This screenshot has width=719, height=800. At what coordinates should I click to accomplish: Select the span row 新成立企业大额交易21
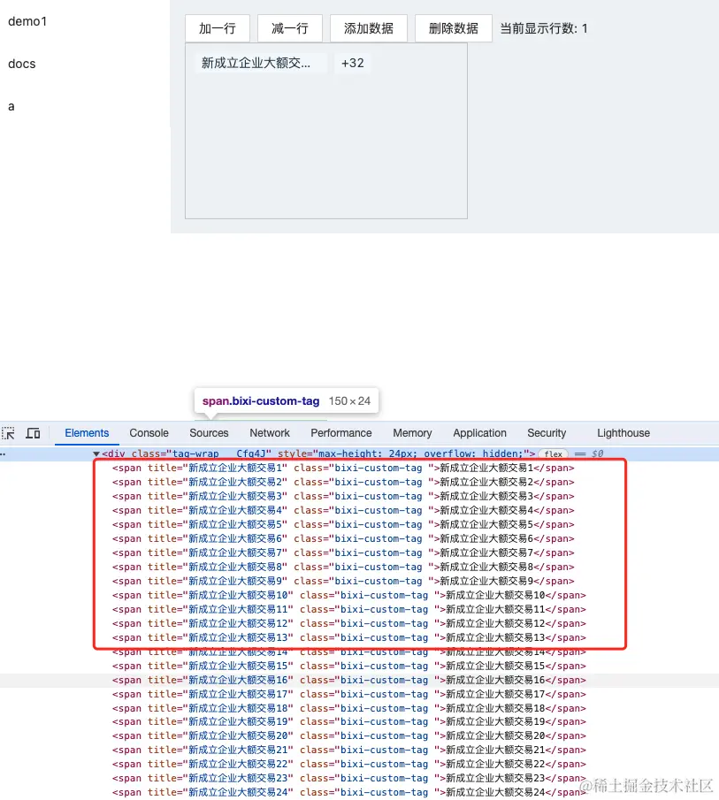[349, 750]
